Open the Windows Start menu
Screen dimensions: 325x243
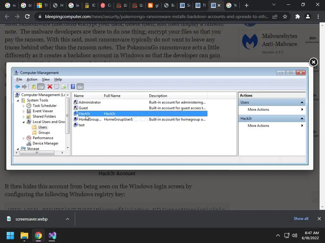[x=10, y=235]
